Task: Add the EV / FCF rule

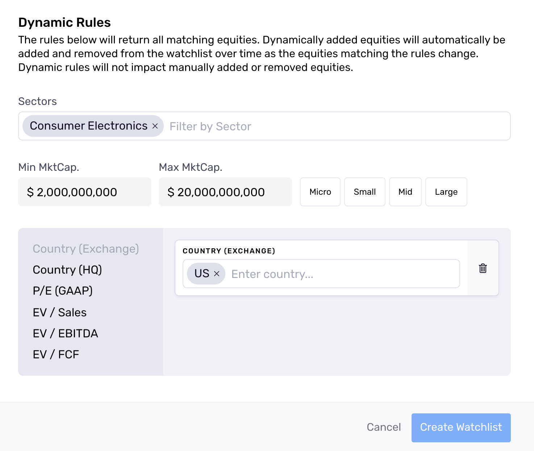Action: point(56,354)
